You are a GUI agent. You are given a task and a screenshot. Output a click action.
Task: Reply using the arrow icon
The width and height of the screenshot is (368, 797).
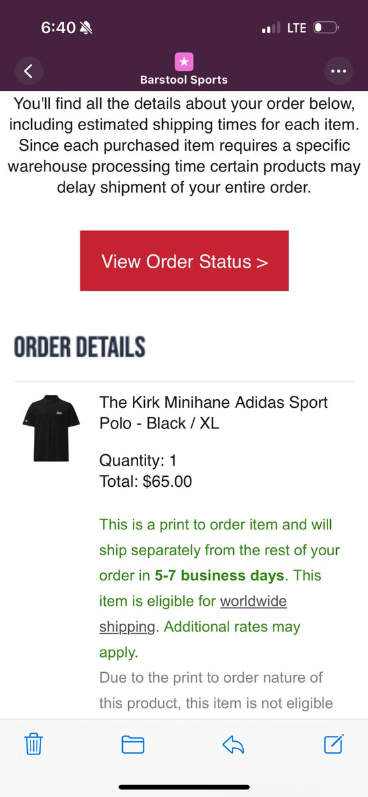tap(234, 744)
